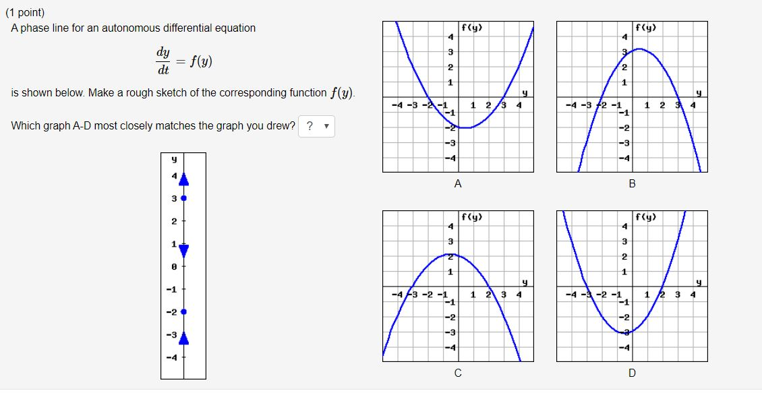Click the y-axis tick at 4 on phase line
The height and width of the screenshot is (393, 762).
(x=174, y=174)
